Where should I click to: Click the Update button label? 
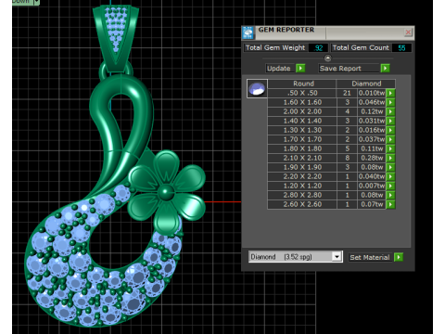(x=279, y=69)
